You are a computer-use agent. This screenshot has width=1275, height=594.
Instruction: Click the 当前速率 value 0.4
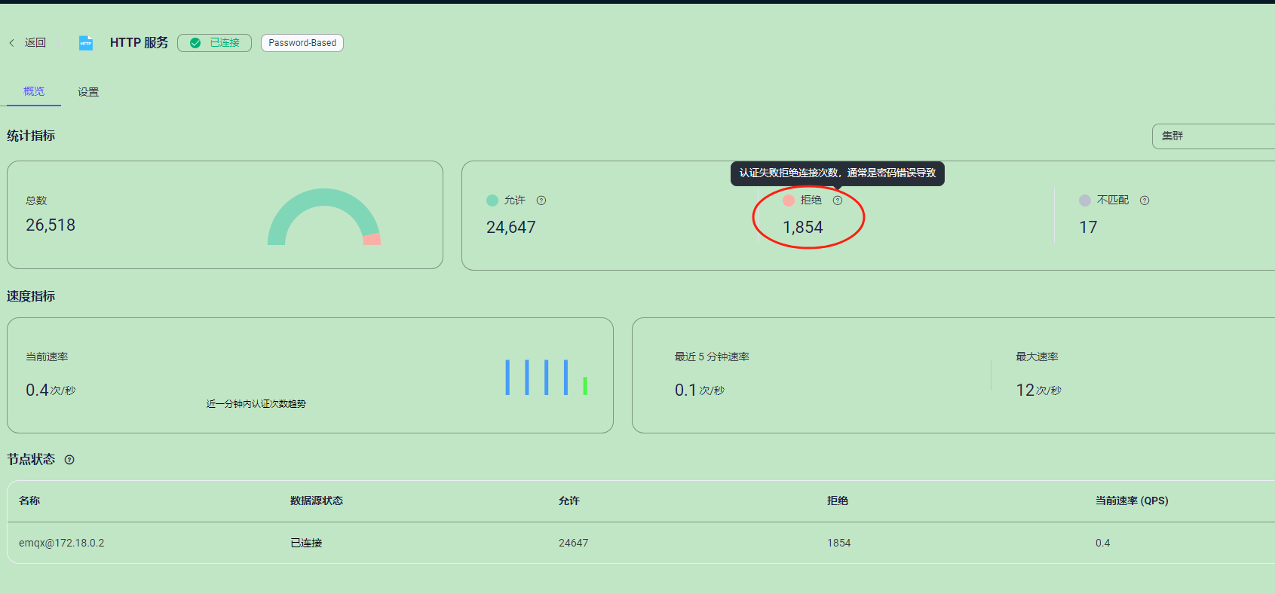[x=37, y=390]
